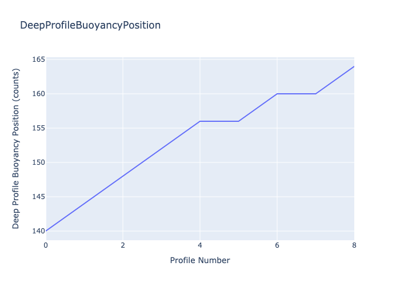
Task: Click the Deep Profile Buoyancy Position y-axis title
Action: (15, 149)
